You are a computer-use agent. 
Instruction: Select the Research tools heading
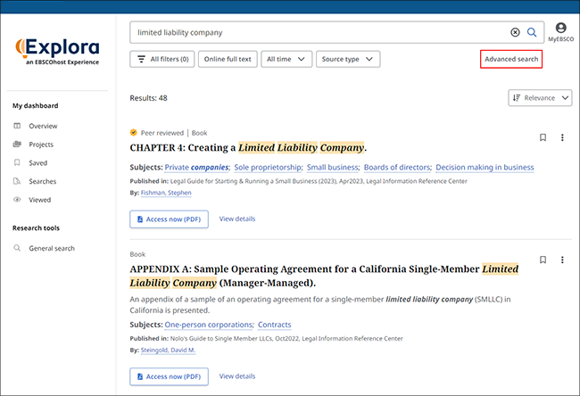pos(36,228)
